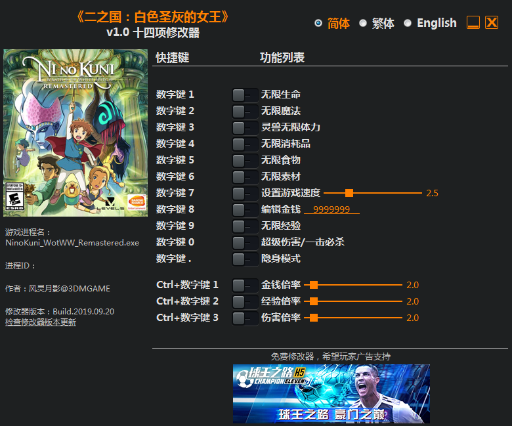
Task: Toggle the 金钱倍率 switch
Action: (x=245, y=286)
